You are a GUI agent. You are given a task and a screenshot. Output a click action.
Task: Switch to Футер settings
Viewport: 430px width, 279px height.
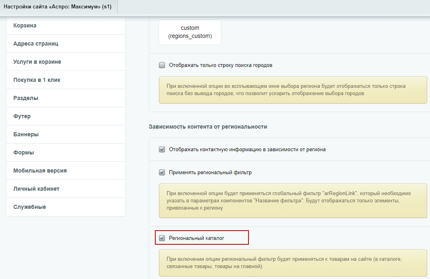click(x=66, y=116)
